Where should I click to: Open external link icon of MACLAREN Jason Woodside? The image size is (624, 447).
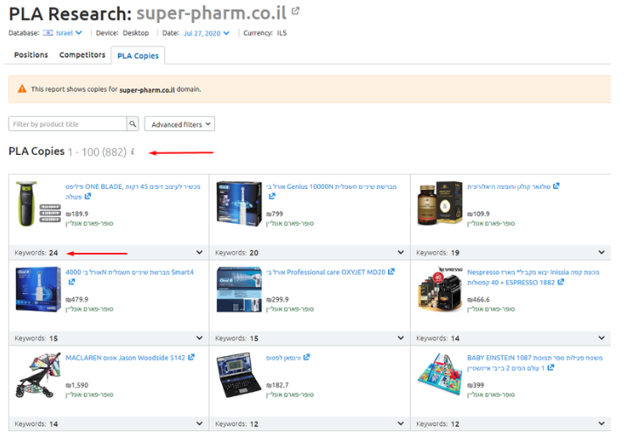click(191, 357)
